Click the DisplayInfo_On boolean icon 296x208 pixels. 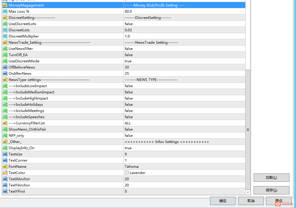pos(5,148)
